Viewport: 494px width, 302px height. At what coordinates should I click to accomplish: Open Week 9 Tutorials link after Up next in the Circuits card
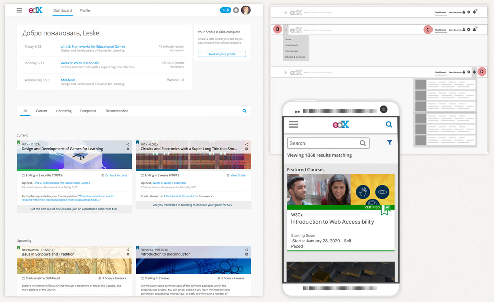[169, 183]
